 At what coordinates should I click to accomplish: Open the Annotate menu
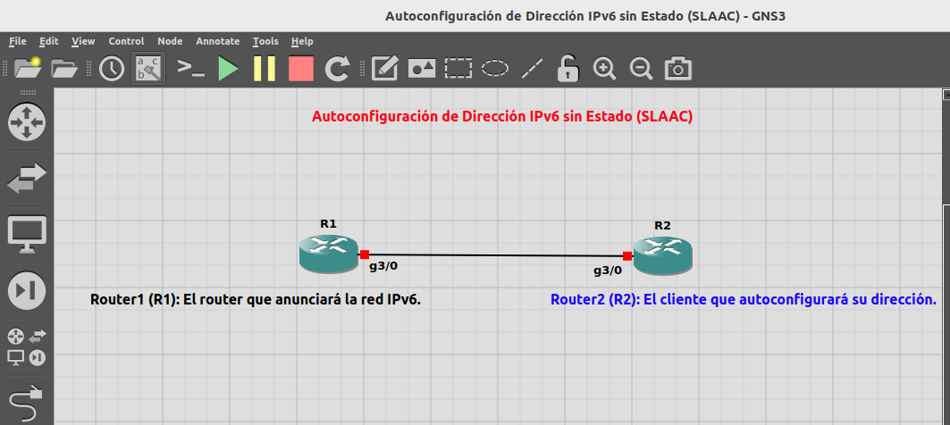tap(217, 41)
